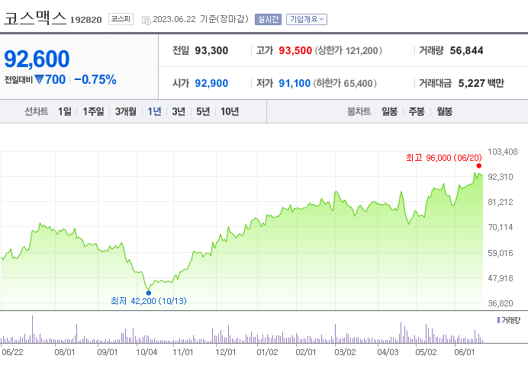Image resolution: width=528 pixels, height=365 pixels.
Task: Click the 03/02 date axis label
Action: 345,352
